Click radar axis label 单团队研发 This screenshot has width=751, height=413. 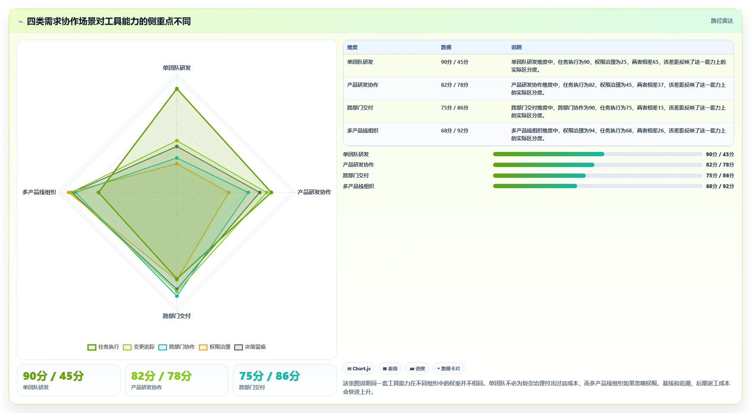176,68
